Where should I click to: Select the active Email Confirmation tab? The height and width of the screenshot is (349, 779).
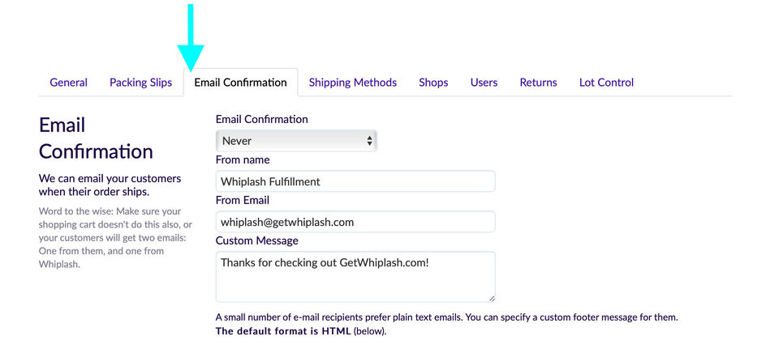tap(240, 83)
